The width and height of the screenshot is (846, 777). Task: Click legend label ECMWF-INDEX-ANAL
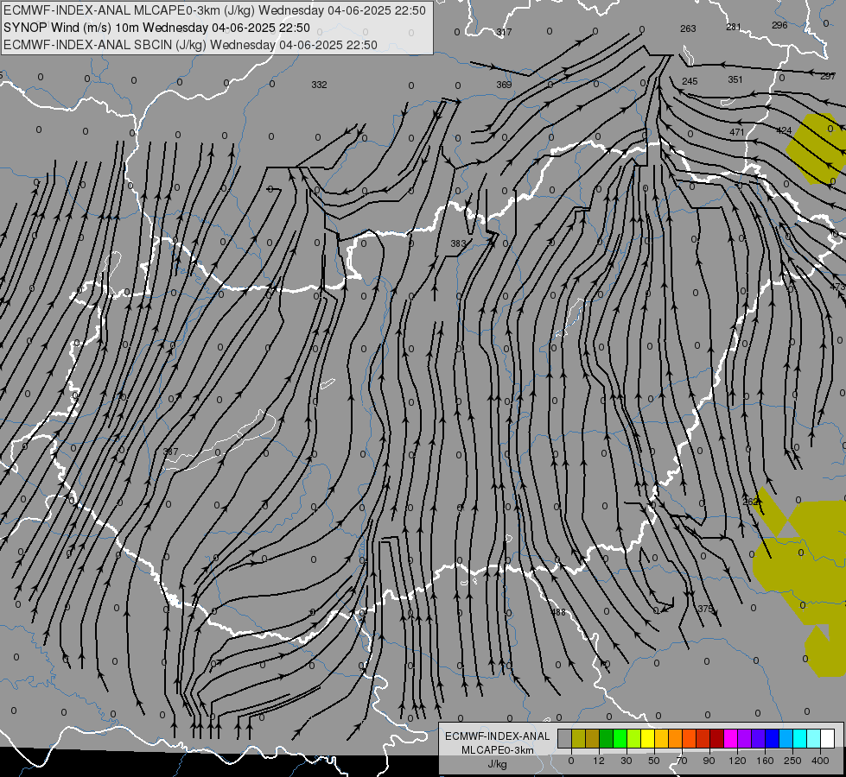[498, 736]
